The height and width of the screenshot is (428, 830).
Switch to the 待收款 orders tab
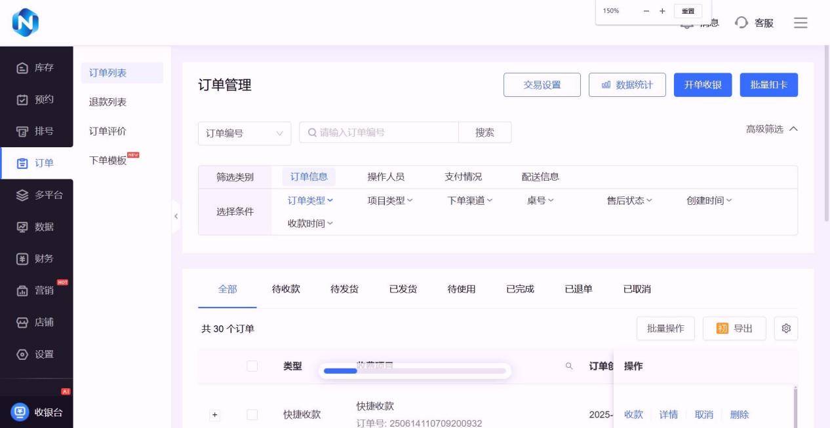(286, 289)
